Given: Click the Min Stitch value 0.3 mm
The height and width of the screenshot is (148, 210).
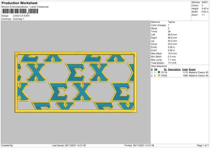Looking at the screenshot, I should (x=172, y=57).
